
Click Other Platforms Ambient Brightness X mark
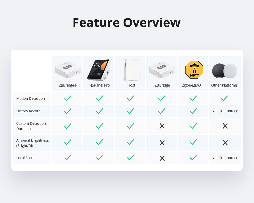click(225, 143)
